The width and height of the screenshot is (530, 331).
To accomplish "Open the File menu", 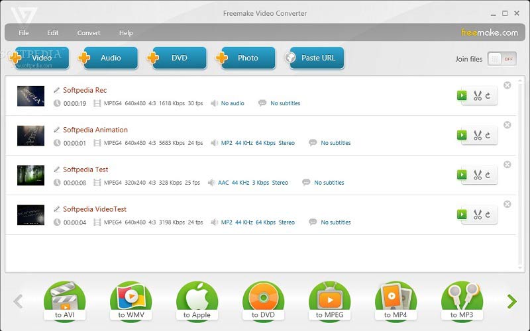I will [x=24, y=32].
